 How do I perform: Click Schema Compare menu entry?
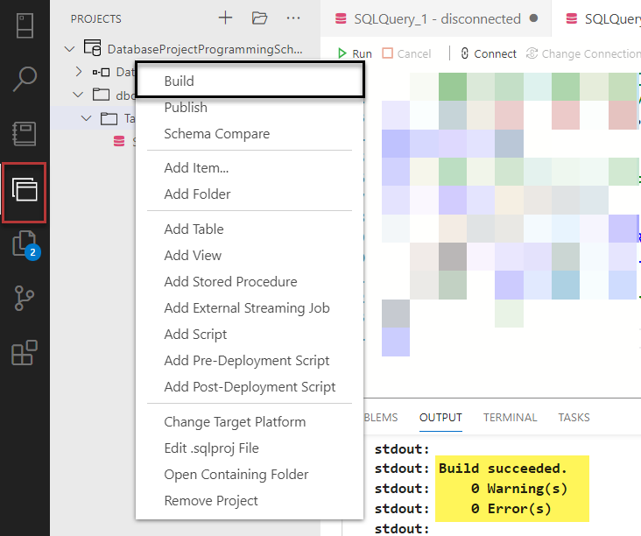click(x=216, y=134)
